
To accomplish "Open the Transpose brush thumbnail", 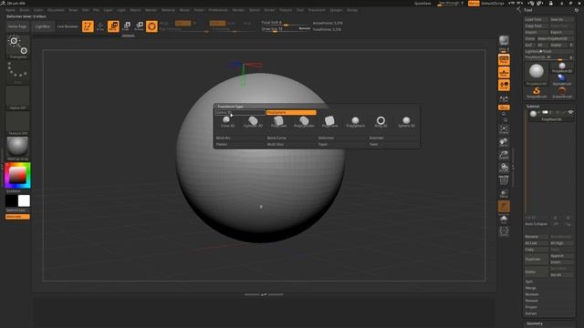I will (18, 46).
